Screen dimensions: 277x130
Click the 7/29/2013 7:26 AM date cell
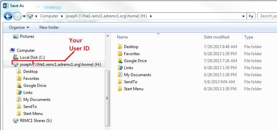point(221,61)
